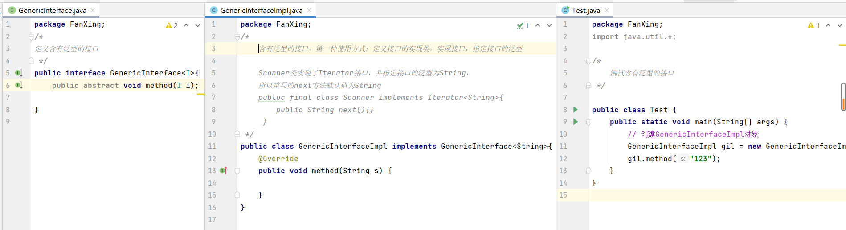Open the implementations gutter icon for GenericInterface
The height and width of the screenshot is (230, 846).
point(19,73)
